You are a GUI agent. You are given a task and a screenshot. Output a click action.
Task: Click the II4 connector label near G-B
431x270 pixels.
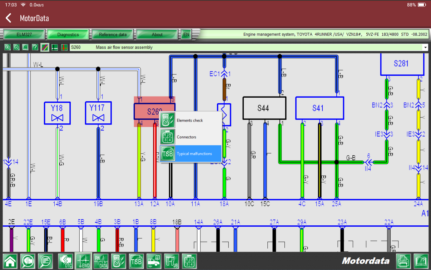coord(368,168)
